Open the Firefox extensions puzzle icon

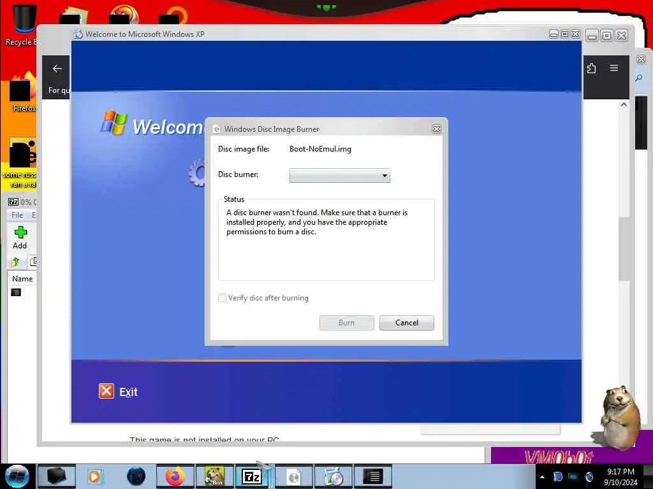click(592, 68)
